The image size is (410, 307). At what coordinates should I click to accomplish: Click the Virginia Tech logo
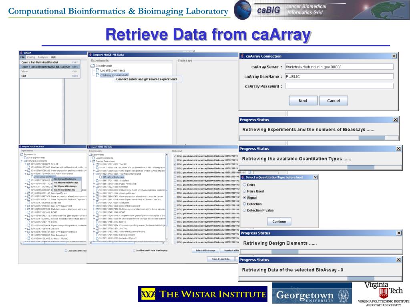(x=383, y=294)
